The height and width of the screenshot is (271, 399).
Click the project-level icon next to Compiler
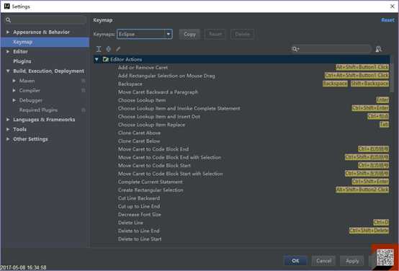click(x=84, y=90)
